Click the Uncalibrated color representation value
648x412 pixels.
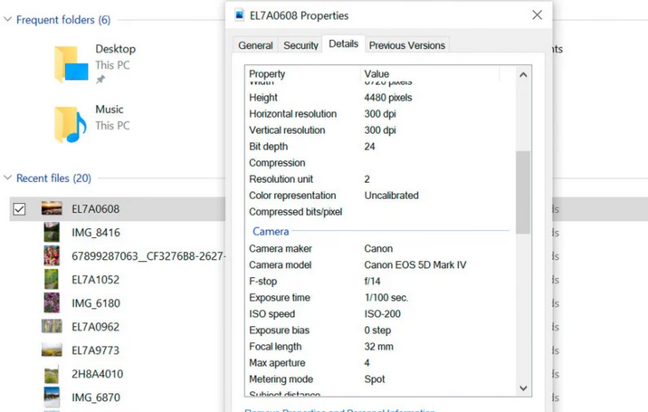coord(391,196)
